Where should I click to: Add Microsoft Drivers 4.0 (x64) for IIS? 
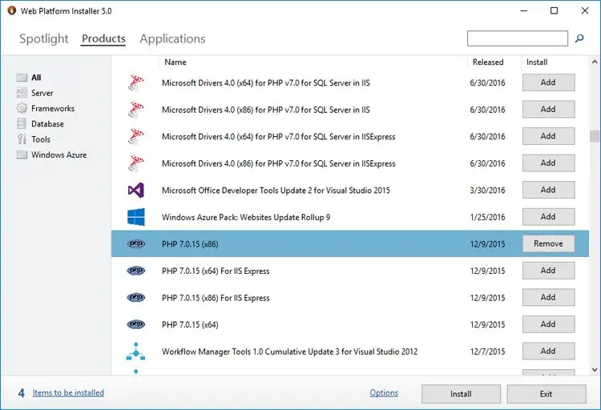pos(548,82)
